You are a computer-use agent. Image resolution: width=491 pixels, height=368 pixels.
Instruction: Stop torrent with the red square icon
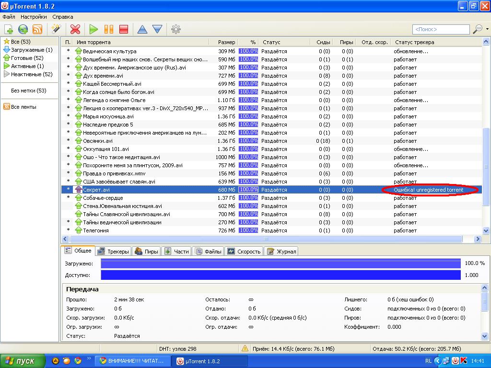pyautogui.click(x=124, y=29)
